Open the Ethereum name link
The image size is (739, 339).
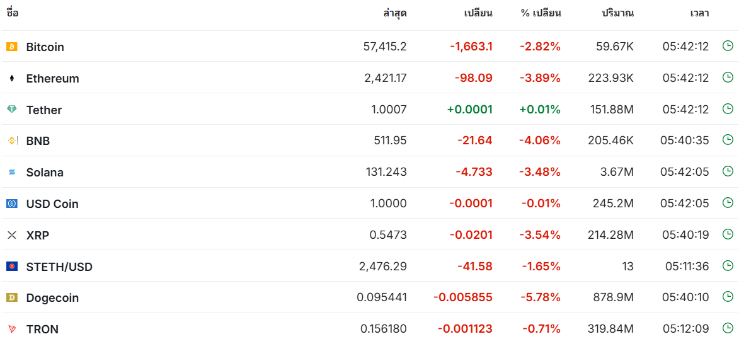pos(53,79)
